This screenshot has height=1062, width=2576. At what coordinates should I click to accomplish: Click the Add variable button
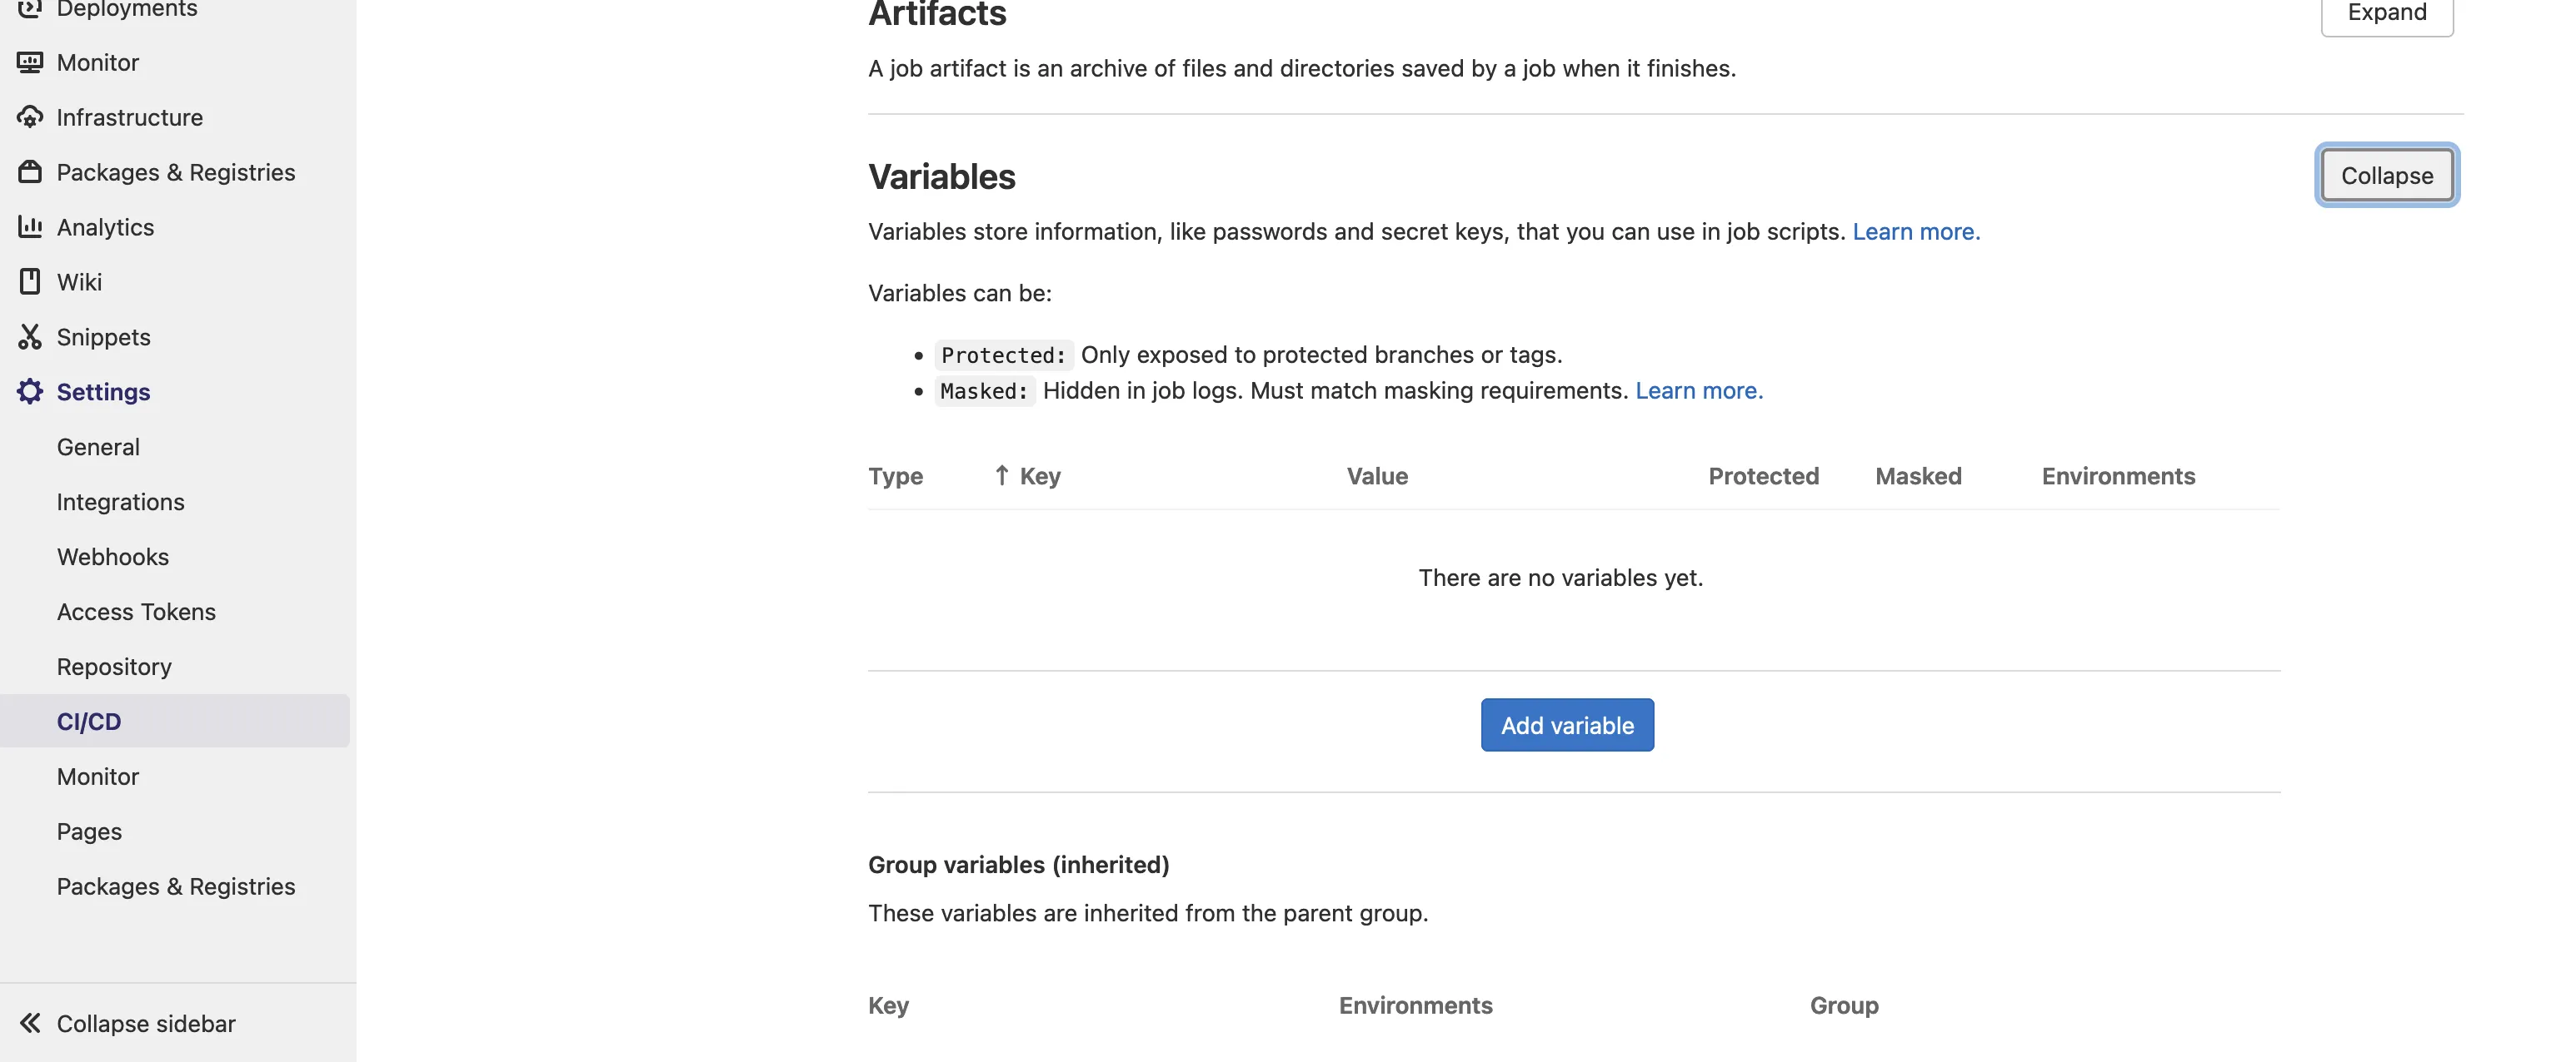1567,725
